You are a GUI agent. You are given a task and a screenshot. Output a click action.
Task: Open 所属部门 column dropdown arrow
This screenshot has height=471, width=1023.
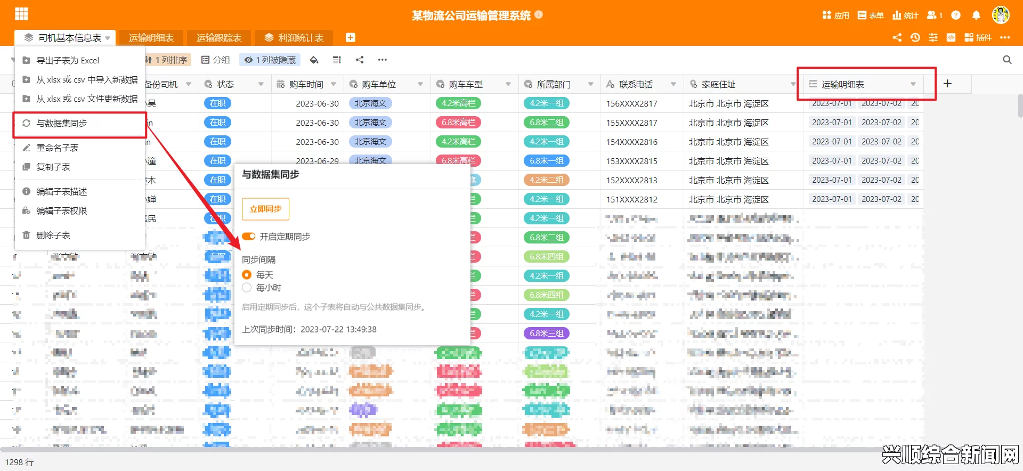[x=591, y=84]
